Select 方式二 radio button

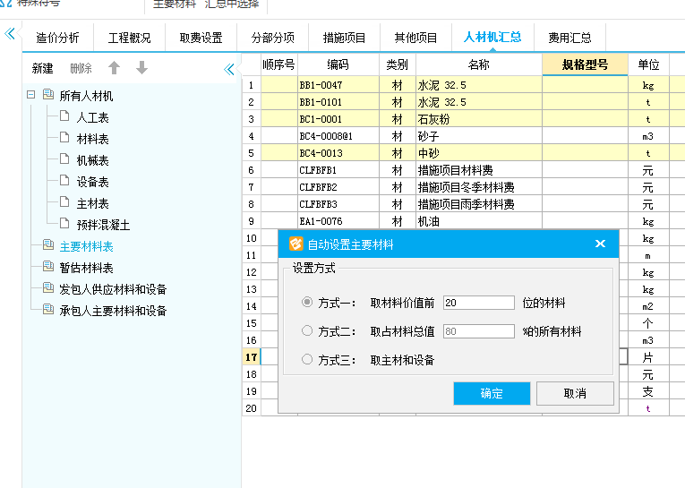[307, 330]
